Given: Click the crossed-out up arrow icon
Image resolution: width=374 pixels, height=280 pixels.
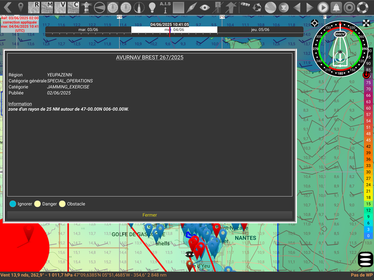Looking at the screenshot, I should [231, 7].
